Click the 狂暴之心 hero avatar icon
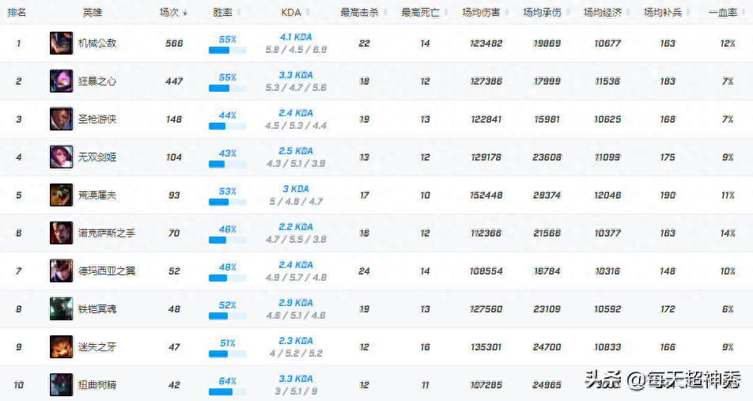 [61, 81]
